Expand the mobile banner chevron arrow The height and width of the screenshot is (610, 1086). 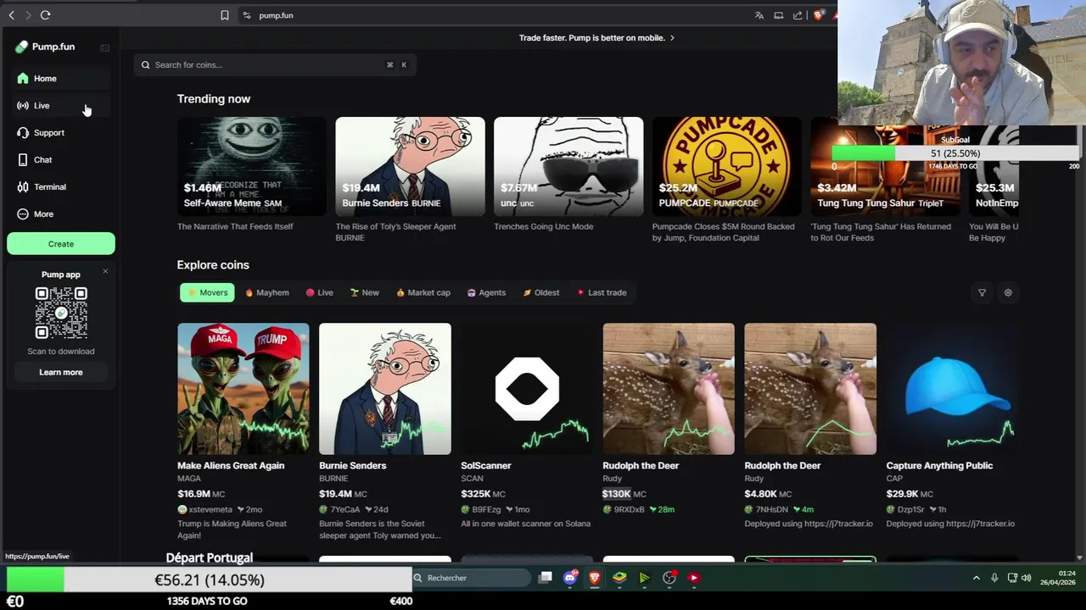[672, 38]
